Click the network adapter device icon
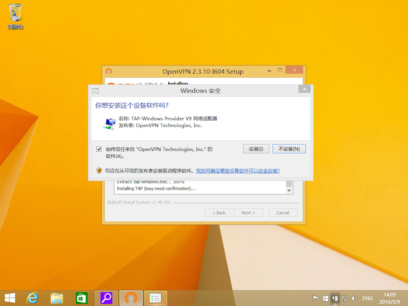 [x=110, y=124]
